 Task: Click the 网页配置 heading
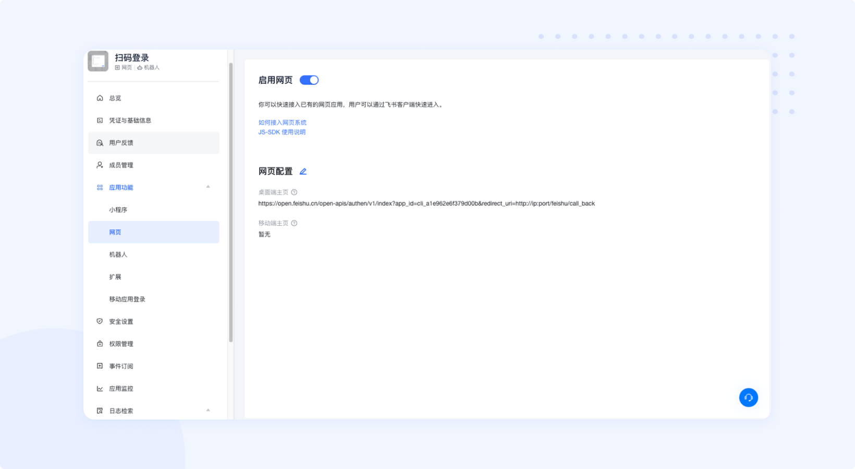tap(275, 171)
